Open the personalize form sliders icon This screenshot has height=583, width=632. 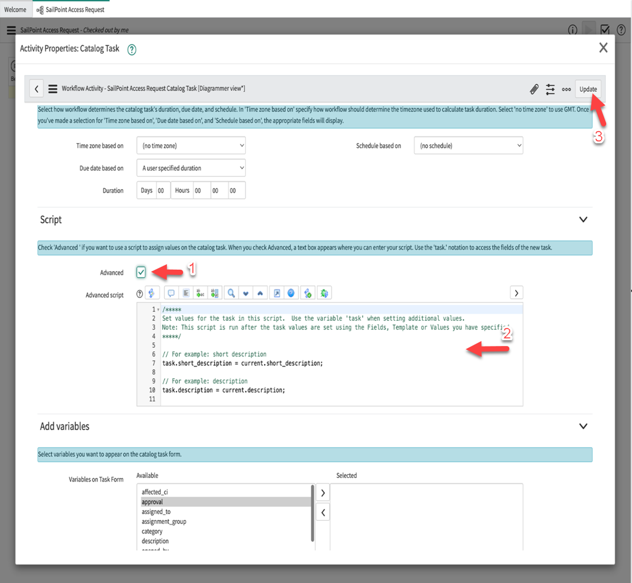click(x=550, y=90)
